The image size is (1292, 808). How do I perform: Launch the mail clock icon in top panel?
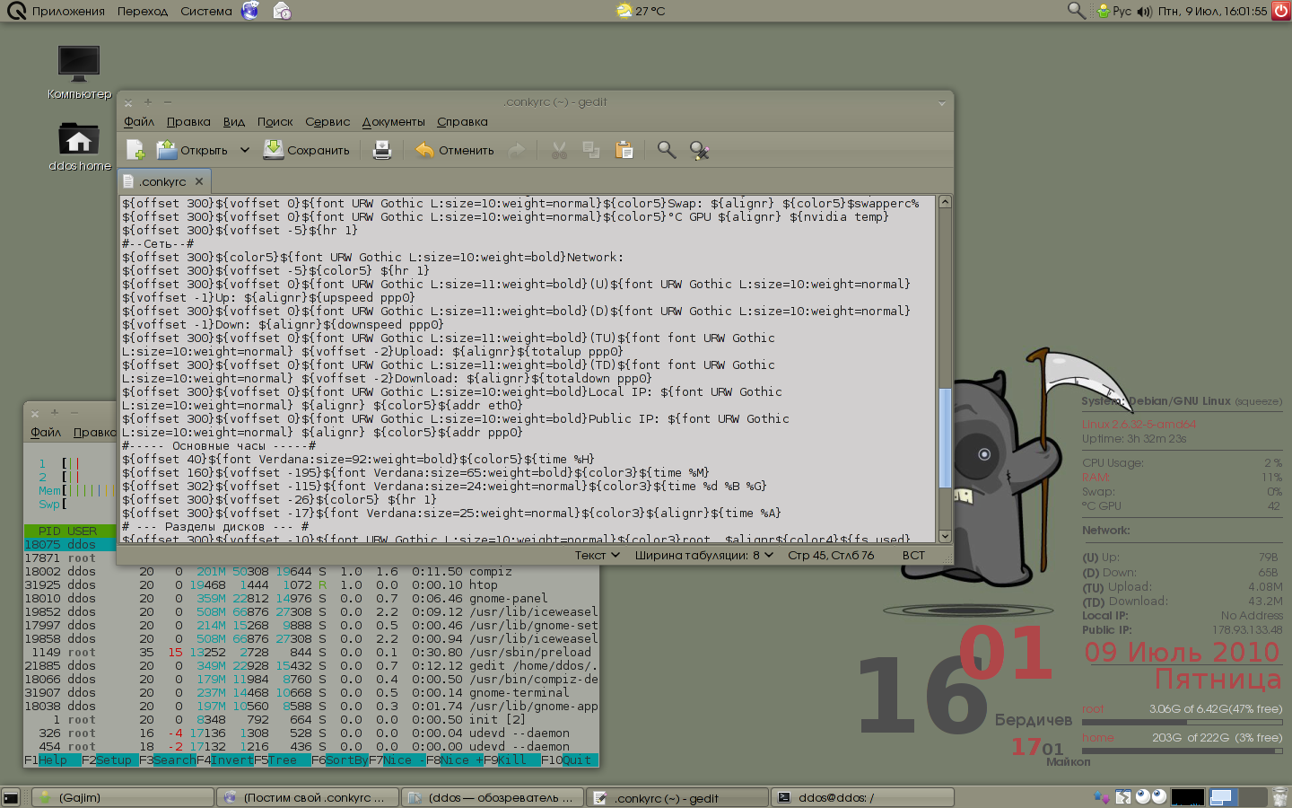point(282,11)
